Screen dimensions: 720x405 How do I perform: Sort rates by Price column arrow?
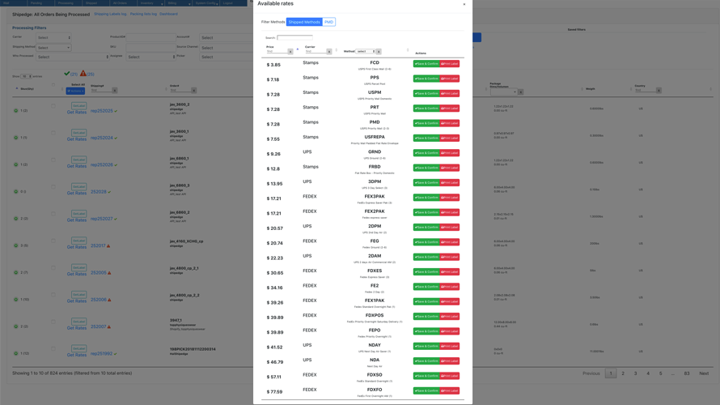298,49
